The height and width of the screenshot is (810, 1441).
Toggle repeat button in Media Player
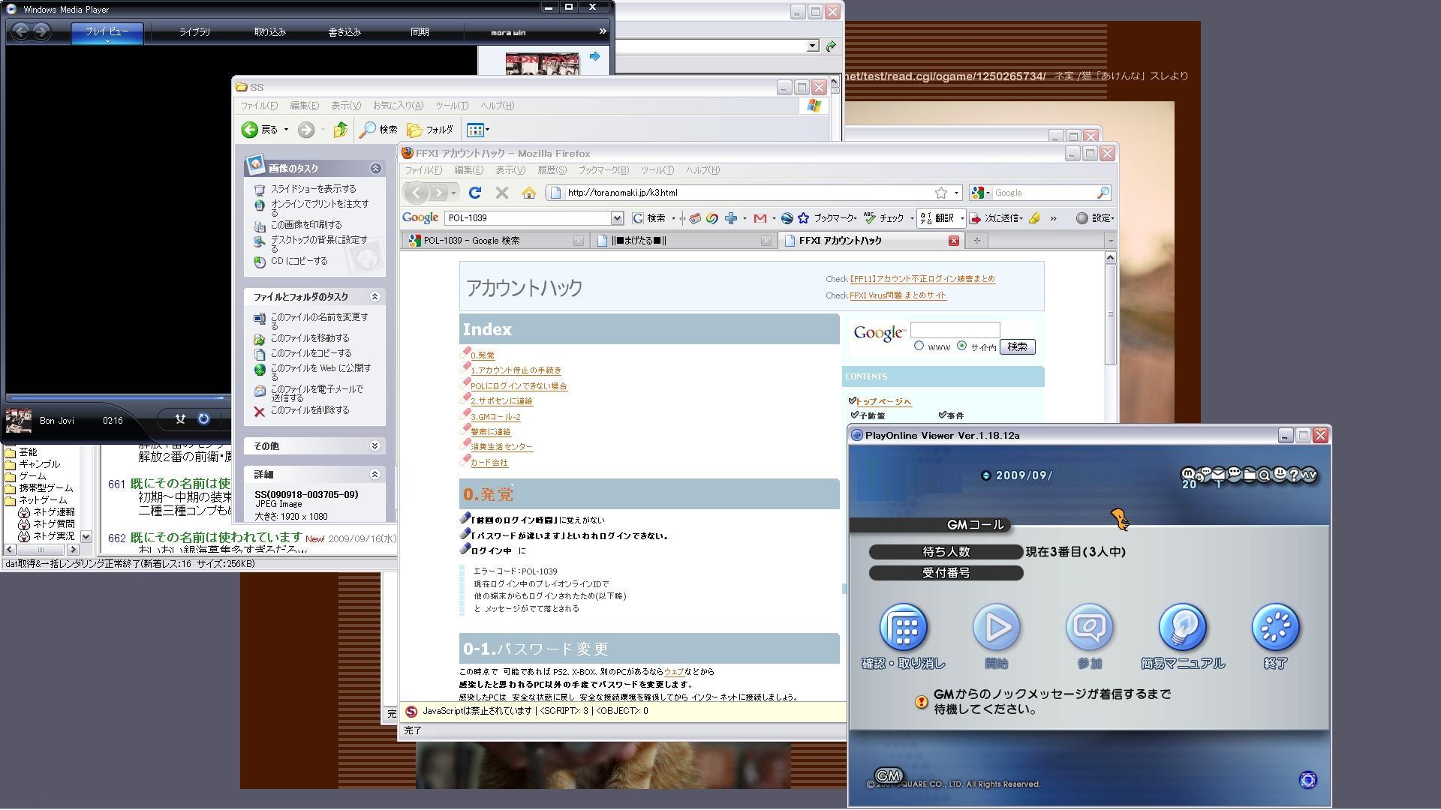tap(203, 419)
